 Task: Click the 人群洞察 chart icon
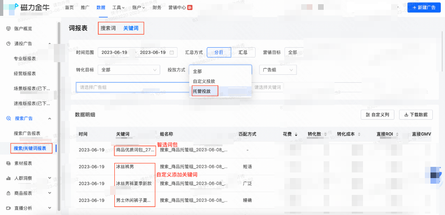pyautogui.click(x=8, y=178)
